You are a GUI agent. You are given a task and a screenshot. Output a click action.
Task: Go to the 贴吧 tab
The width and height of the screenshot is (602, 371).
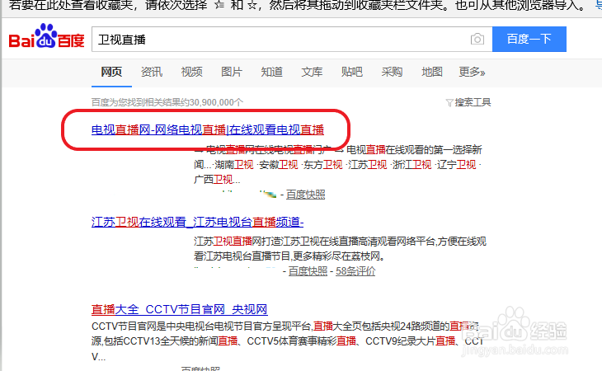tap(351, 72)
